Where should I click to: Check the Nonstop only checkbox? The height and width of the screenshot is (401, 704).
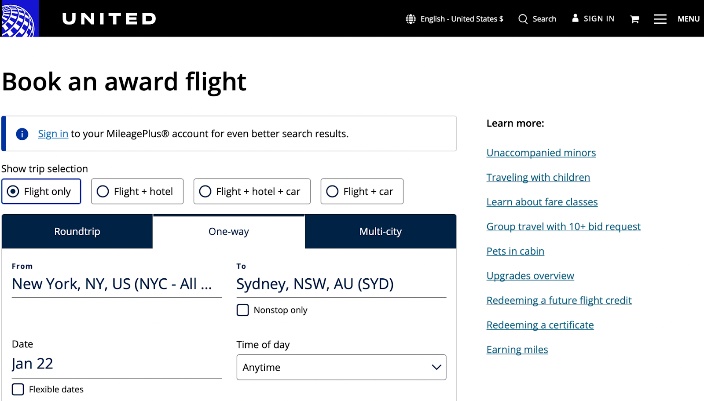243,310
